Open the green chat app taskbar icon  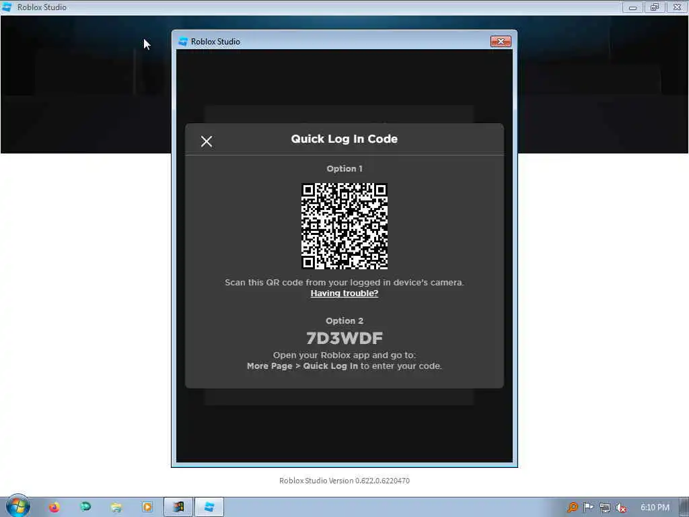tap(85, 508)
